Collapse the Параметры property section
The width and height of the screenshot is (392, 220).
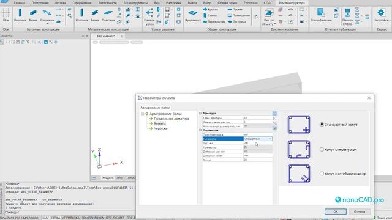pyautogui.click(x=200, y=130)
